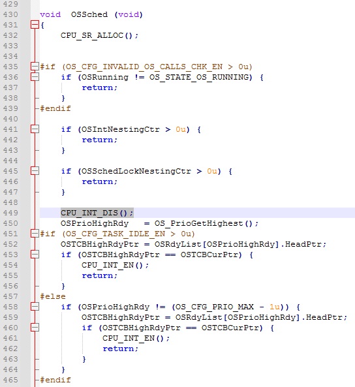Image resolution: width=355 pixels, height=387 pixels.
Task: Collapse the OSRunning if block fold on line 436
Action: coord(35,77)
